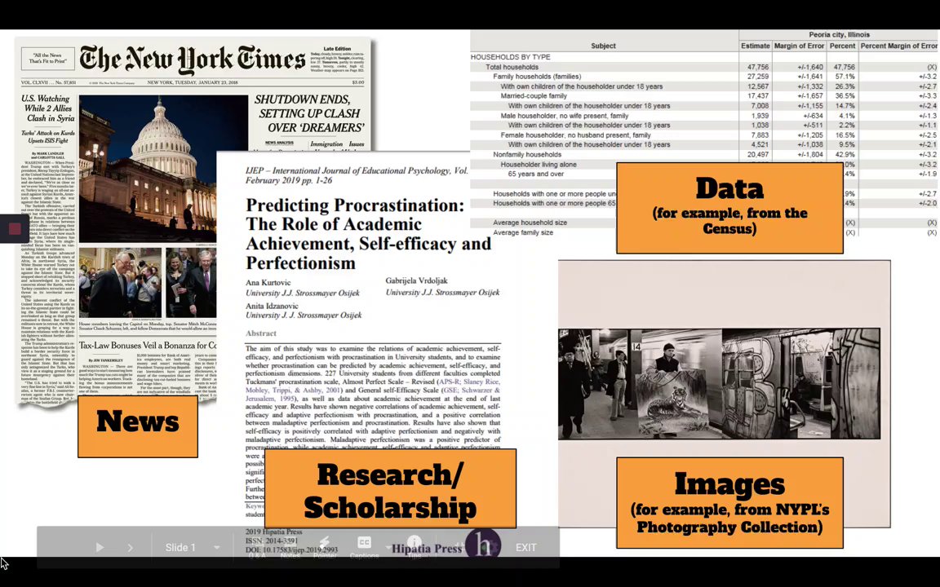Click 'Tax-Law Bonuses Veil a Bonanza' headline

coord(148,346)
